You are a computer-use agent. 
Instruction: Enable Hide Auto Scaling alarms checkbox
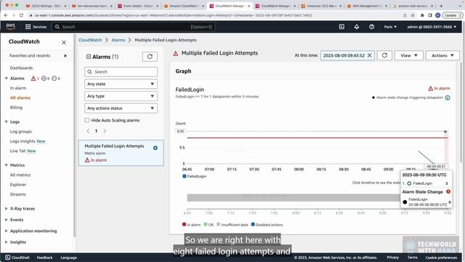(87, 120)
